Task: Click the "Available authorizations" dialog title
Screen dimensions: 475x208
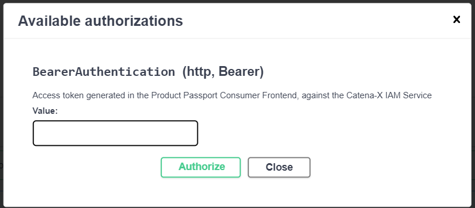Action: tap(100, 21)
